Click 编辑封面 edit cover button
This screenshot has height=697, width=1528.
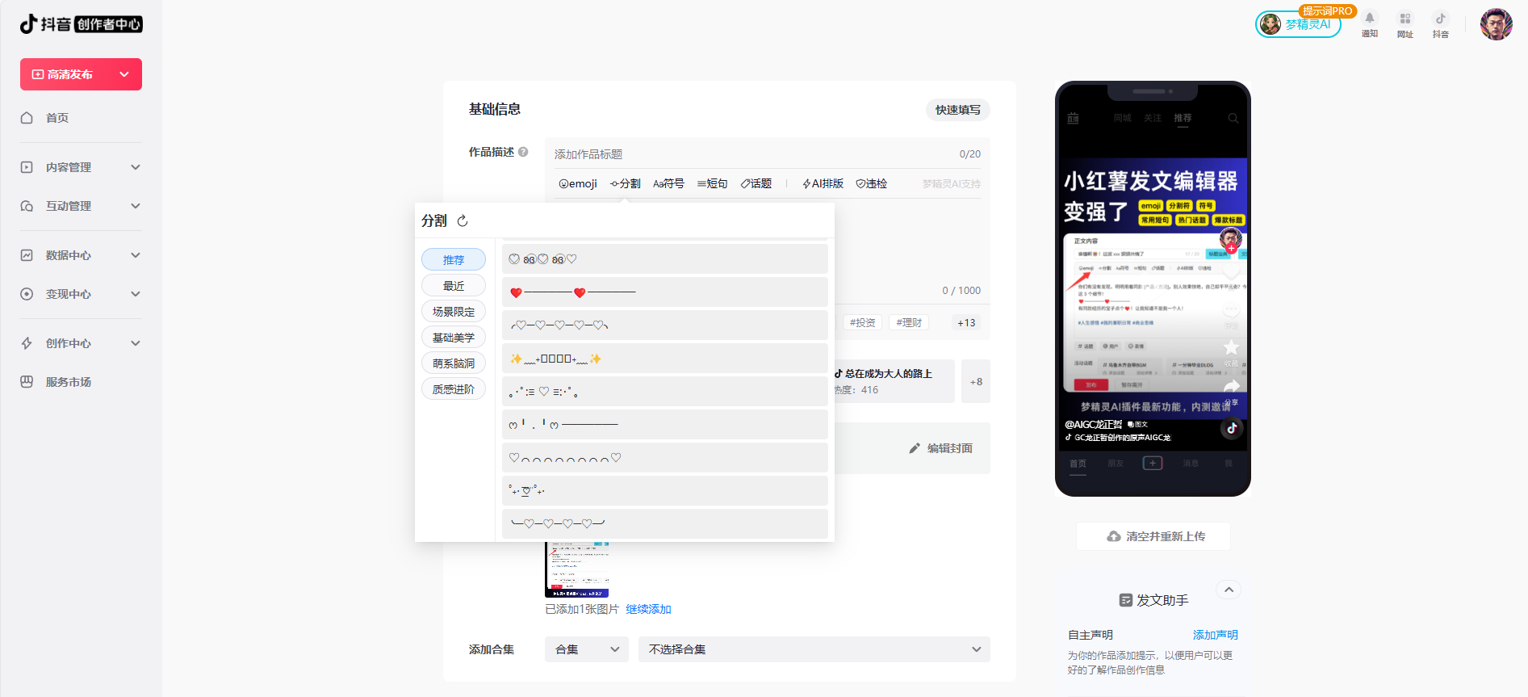click(940, 448)
